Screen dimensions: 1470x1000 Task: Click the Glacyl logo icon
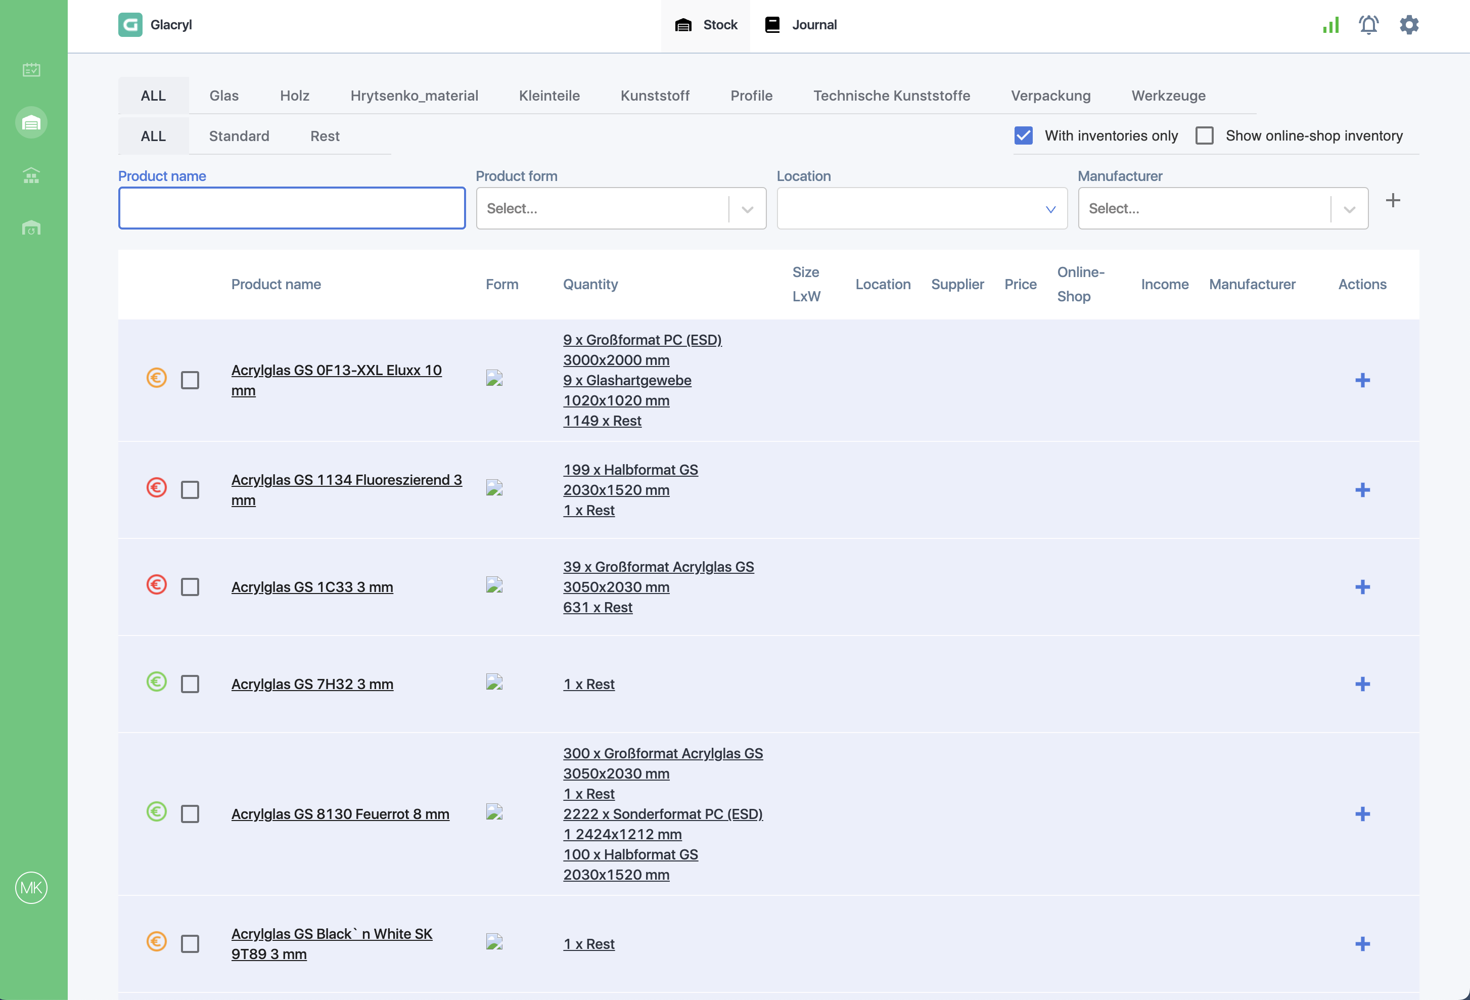[130, 25]
